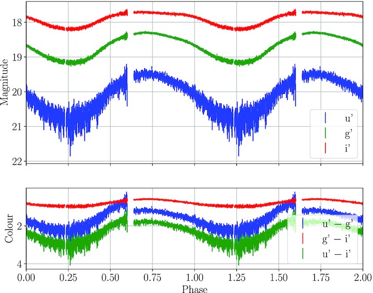
Task: Click the 0.75 phase tick label
Action: pyautogui.click(x=152, y=278)
